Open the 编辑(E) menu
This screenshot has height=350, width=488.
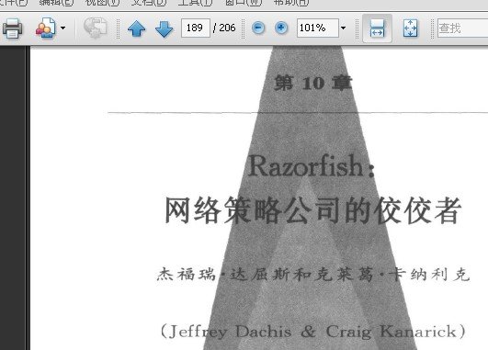point(56,3)
